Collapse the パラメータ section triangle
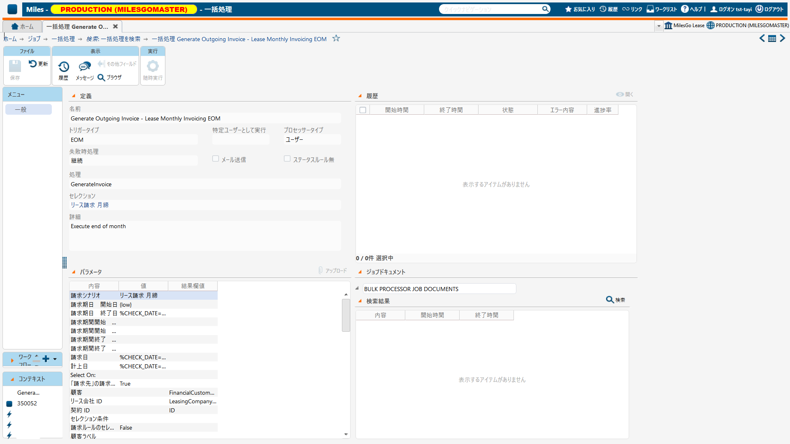Image resolution: width=790 pixels, height=444 pixels. [74, 272]
